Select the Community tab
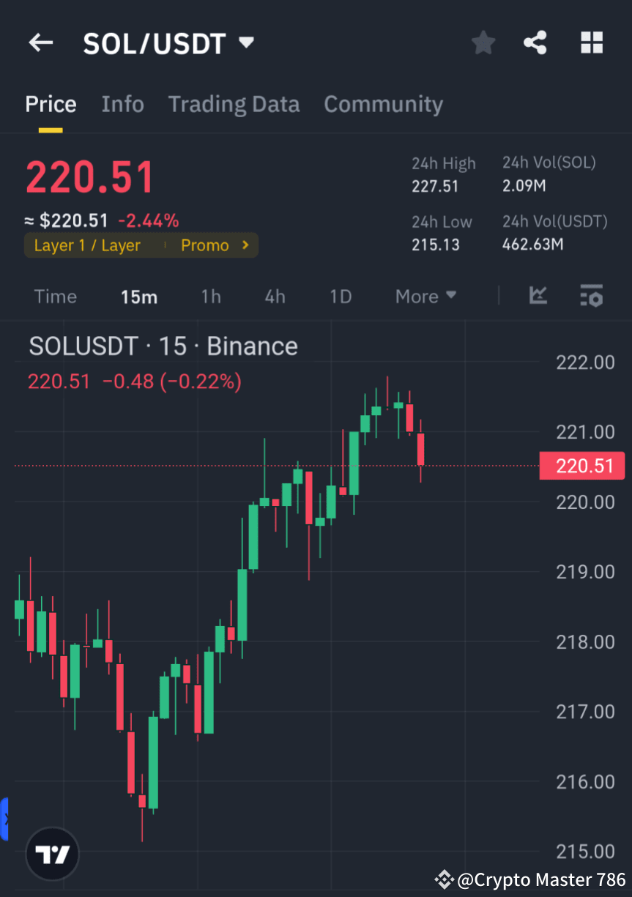Image resolution: width=632 pixels, height=897 pixels. 383,104
